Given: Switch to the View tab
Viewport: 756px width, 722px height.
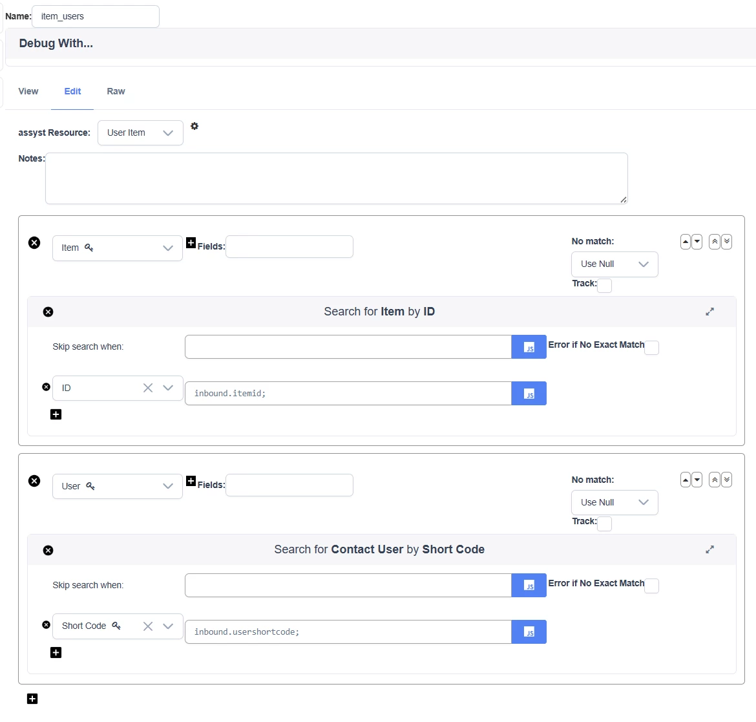Looking at the screenshot, I should [x=28, y=91].
